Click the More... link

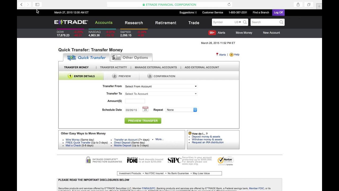(x=159, y=139)
